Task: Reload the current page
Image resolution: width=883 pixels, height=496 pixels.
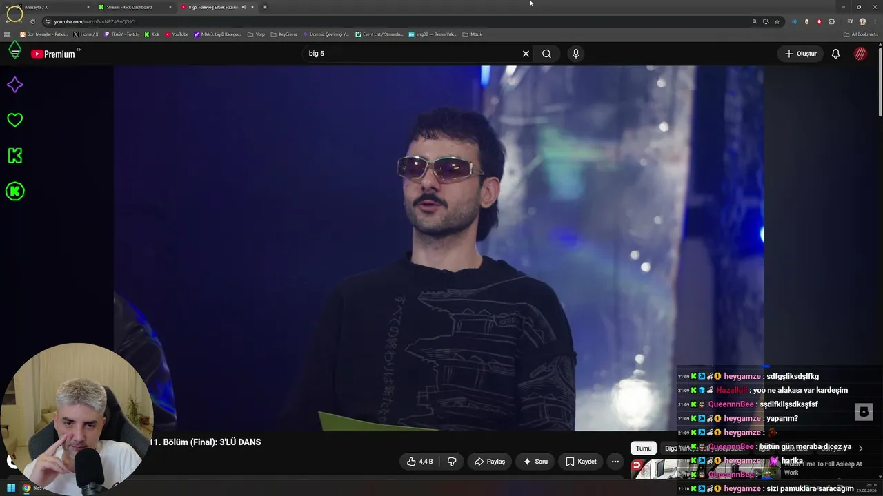Action: point(32,21)
